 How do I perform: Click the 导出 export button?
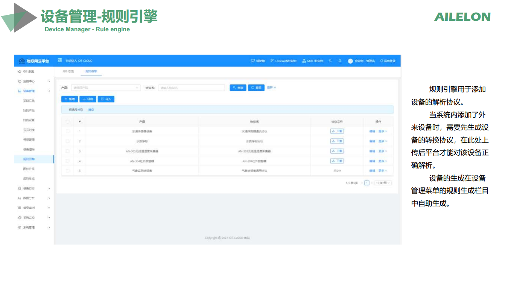(x=88, y=99)
